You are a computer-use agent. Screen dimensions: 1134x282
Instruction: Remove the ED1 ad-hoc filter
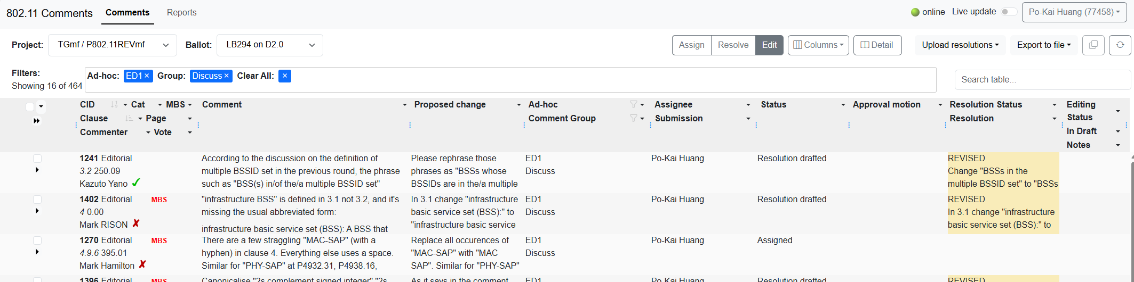pos(147,76)
